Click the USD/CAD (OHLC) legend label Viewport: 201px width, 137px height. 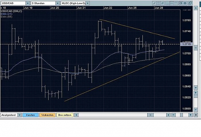11,11
